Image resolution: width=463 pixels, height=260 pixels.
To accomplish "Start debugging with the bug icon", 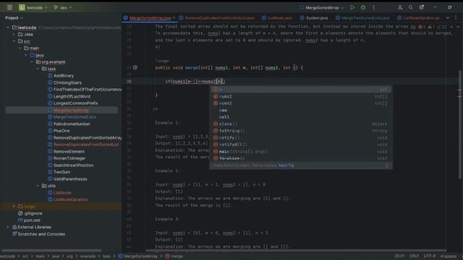I will [363, 7].
